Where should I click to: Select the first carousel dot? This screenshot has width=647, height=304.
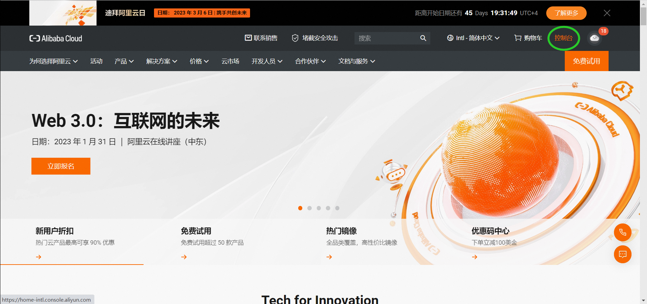coord(300,208)
